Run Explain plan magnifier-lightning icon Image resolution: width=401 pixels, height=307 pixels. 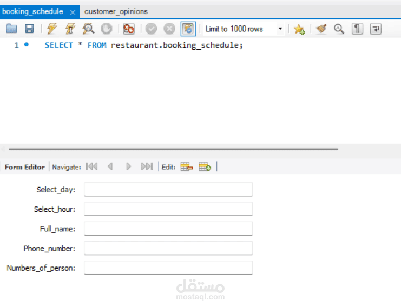(88, 29)
